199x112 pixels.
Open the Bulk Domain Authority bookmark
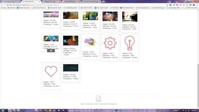point(55,8)
